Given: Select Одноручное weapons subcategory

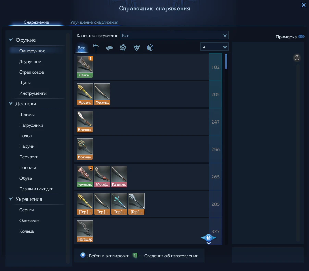Looking at the screenshot, I should pyautogui.click(x=32, y=51).
